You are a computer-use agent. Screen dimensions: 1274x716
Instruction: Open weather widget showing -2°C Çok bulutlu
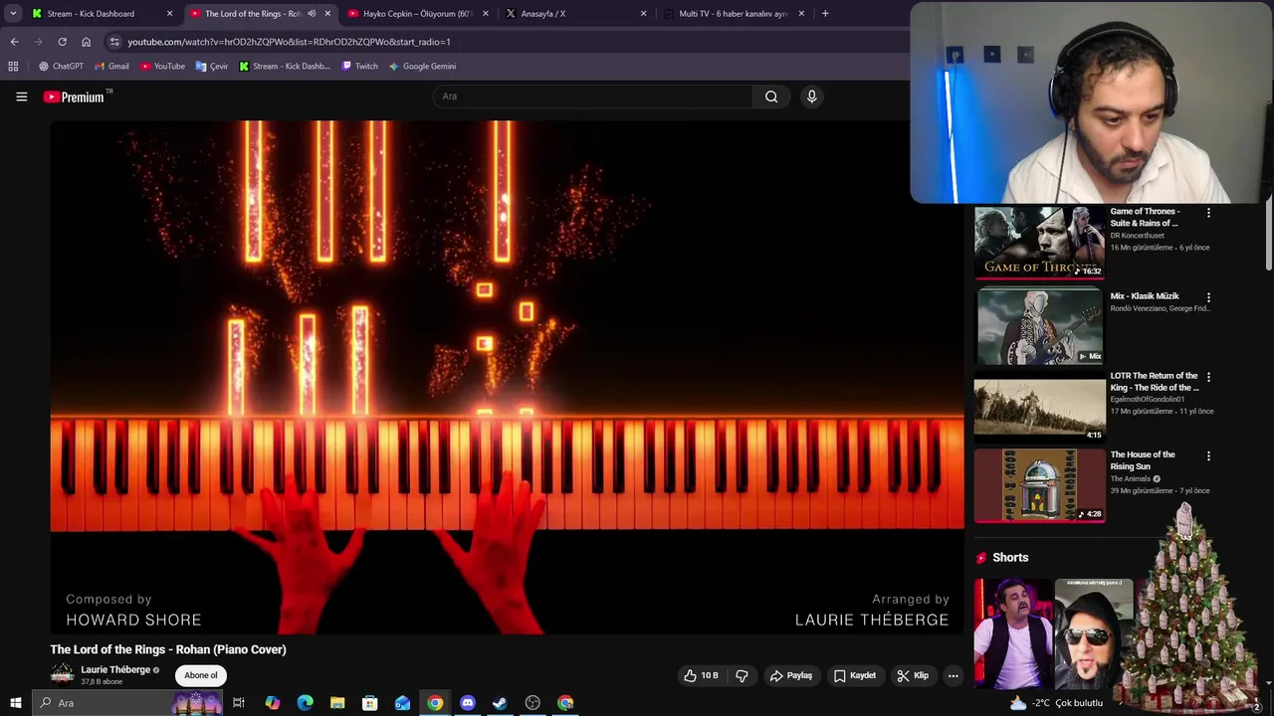click(x=1055, y=703)
